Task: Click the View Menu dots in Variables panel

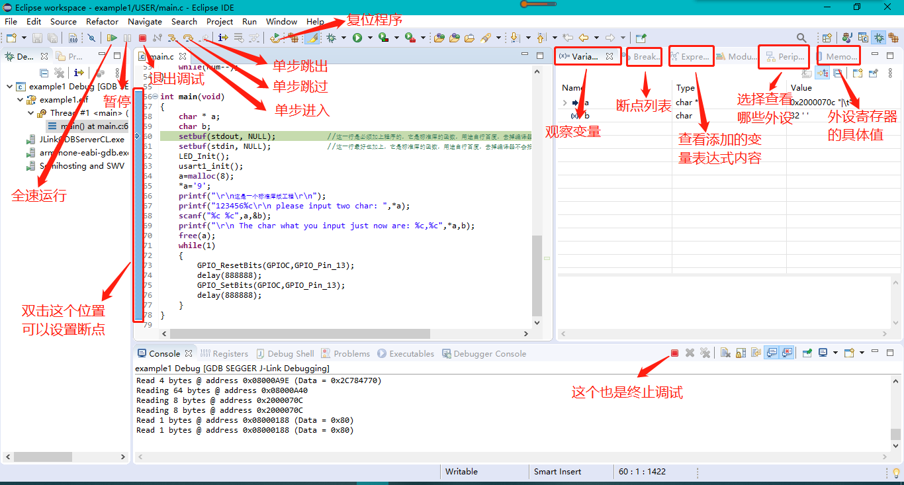Action: pos(890,73)
